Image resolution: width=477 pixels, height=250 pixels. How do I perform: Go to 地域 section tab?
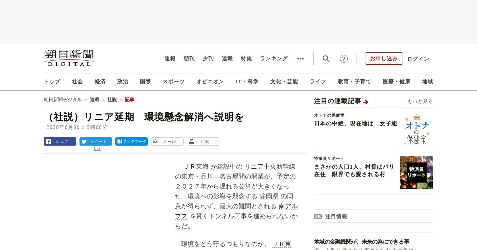point(428,82)
